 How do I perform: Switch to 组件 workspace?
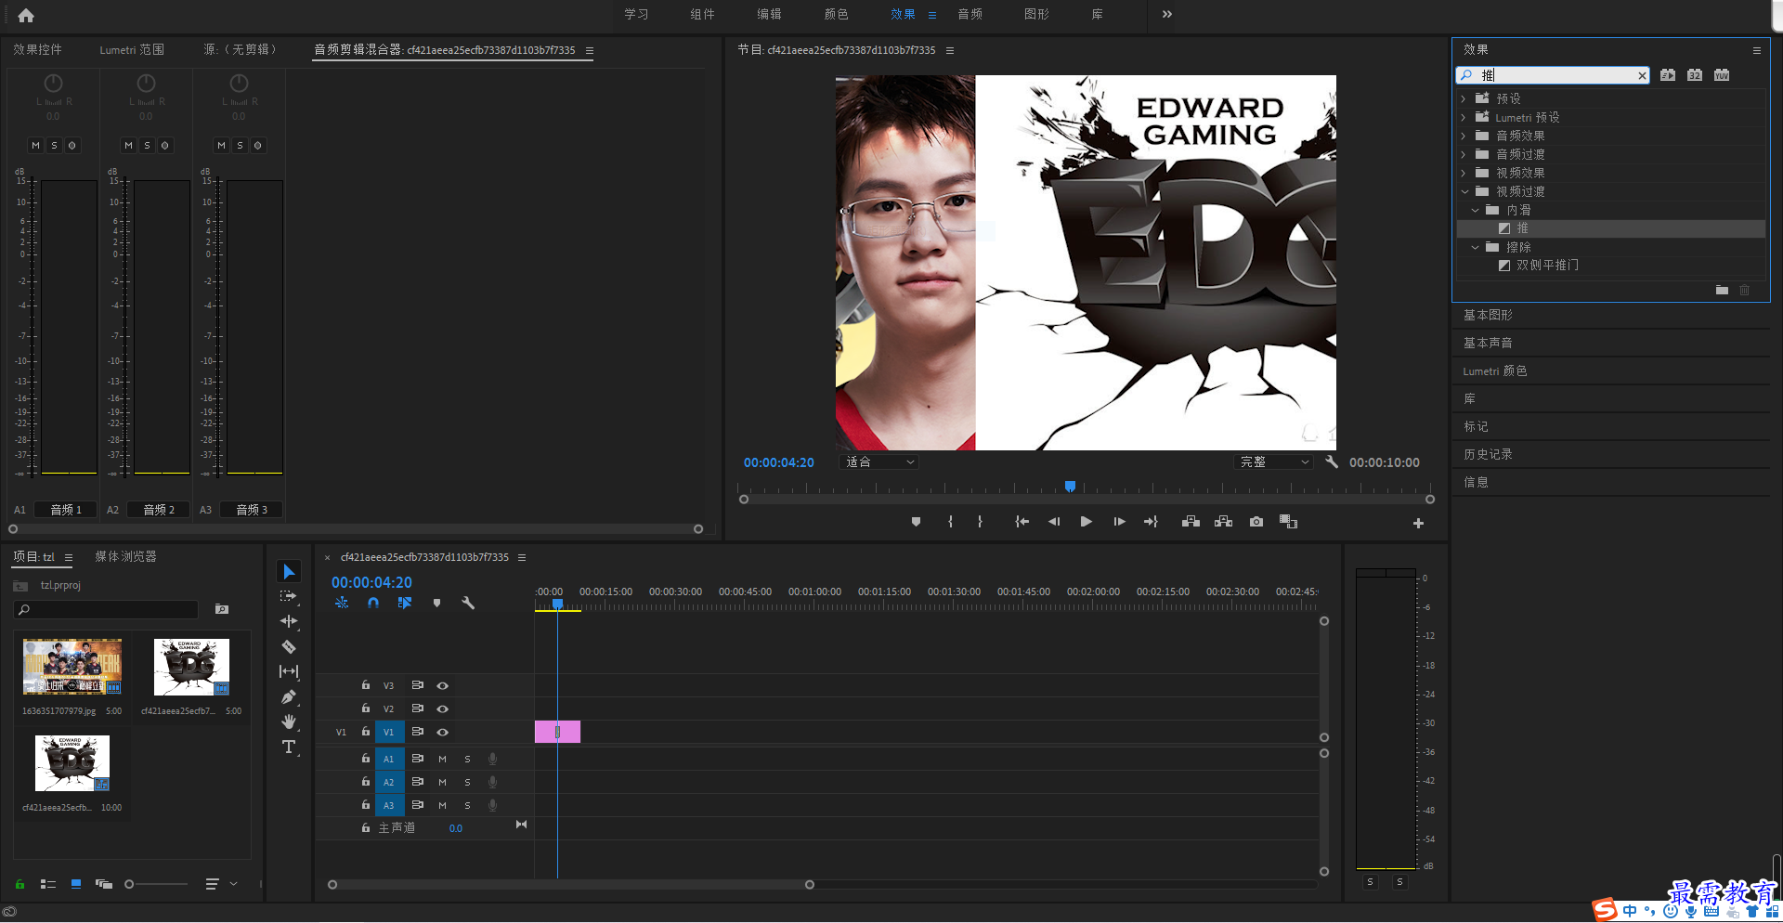(x=702, y=14)
